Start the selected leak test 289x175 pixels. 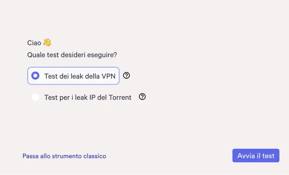256,156
